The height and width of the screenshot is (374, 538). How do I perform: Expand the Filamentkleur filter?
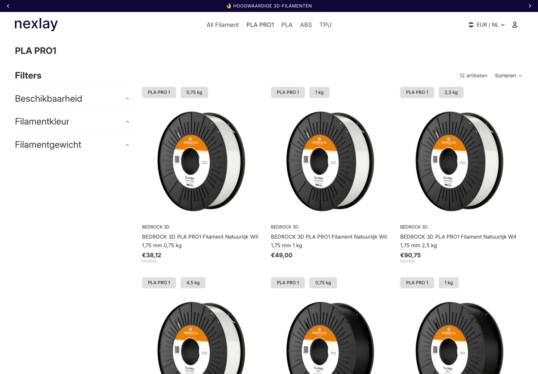pyautogui.click(x=72, y=122)
